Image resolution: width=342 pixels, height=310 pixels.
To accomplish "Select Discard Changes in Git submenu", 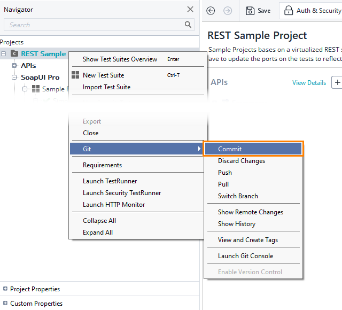I will click(253, 161).
